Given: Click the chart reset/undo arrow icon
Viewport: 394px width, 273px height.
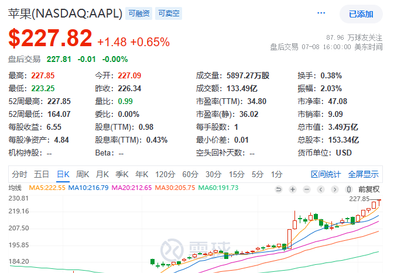Looking at the screenshot, I should pyautogui.click(x=279, y=189).
